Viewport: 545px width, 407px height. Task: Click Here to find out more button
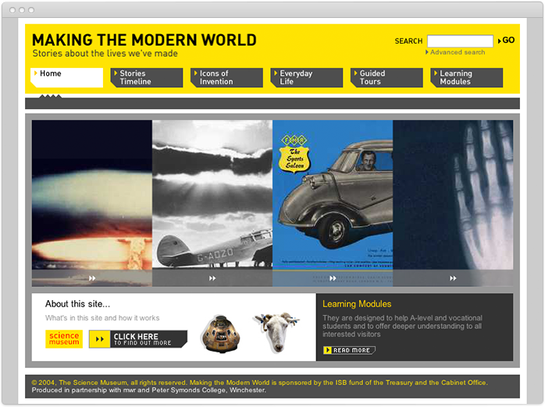click(138, 339)
